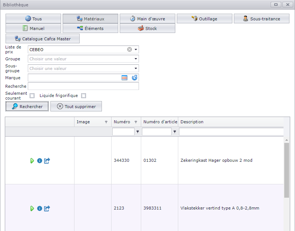
Task: Select the Éléments tab
Action: [90, 28]
